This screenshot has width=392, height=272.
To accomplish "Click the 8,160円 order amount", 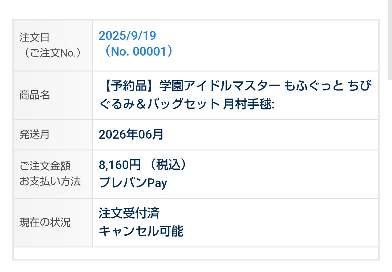I will pyautogui.click(x=120, y=165).
